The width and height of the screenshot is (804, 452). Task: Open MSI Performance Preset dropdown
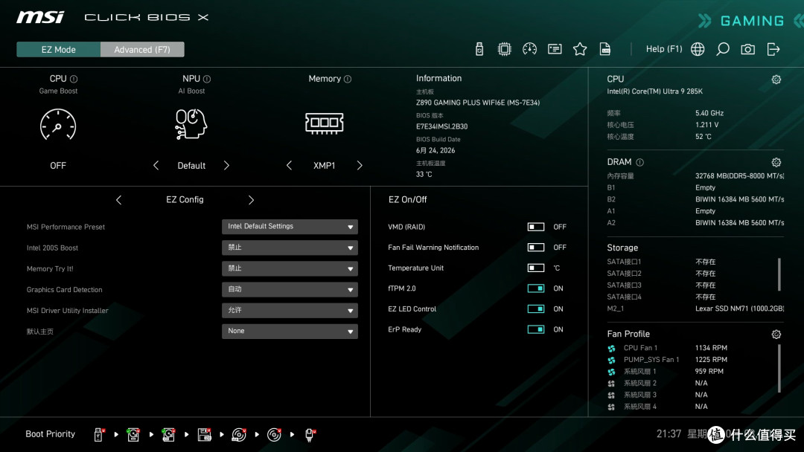(290, 226)
